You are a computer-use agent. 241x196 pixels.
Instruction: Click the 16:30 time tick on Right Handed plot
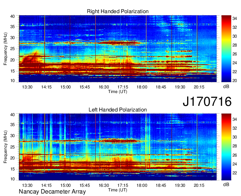click(x=103, y=87)
